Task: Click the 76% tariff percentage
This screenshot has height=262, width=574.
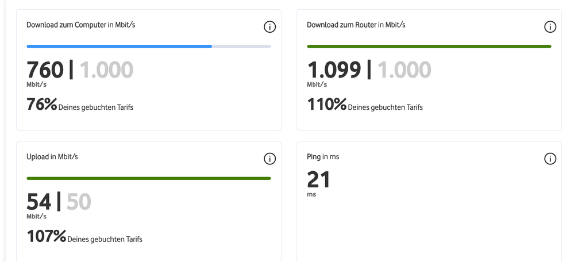Action: pos(42,105)
